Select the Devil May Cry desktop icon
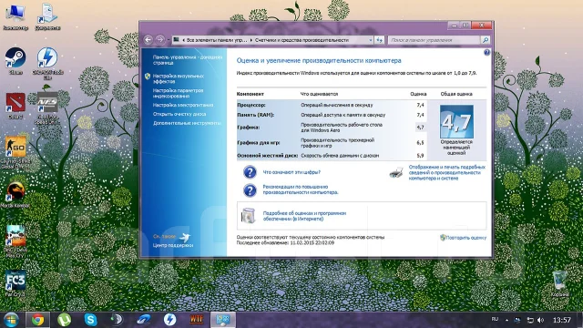 coord(15,241)
